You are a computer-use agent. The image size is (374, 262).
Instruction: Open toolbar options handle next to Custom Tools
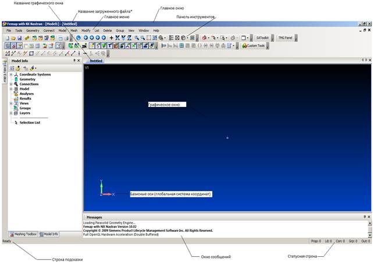pyautogui.click(x=268, y=46)
